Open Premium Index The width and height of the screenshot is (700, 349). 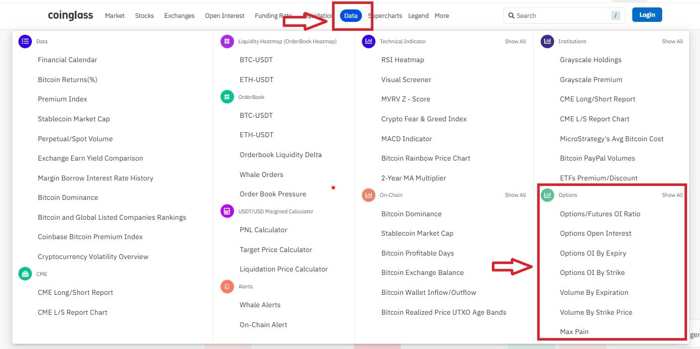coord(62,99)
